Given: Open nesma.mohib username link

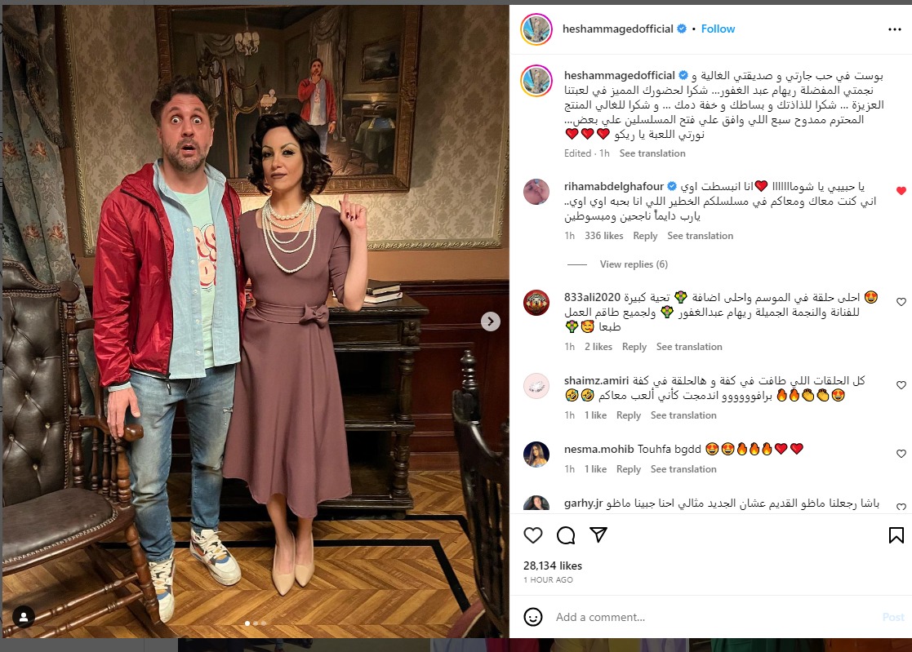Looking at the screenshot, I should click(598, 449).
